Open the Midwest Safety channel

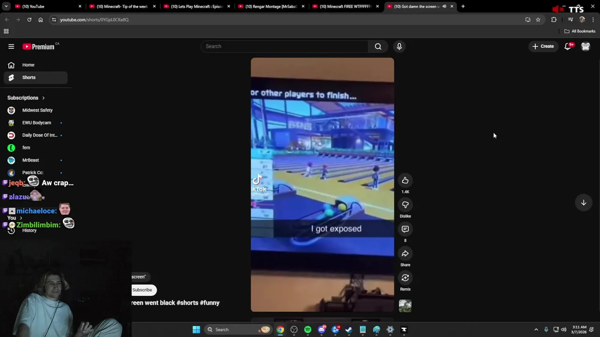pos(36,110)
